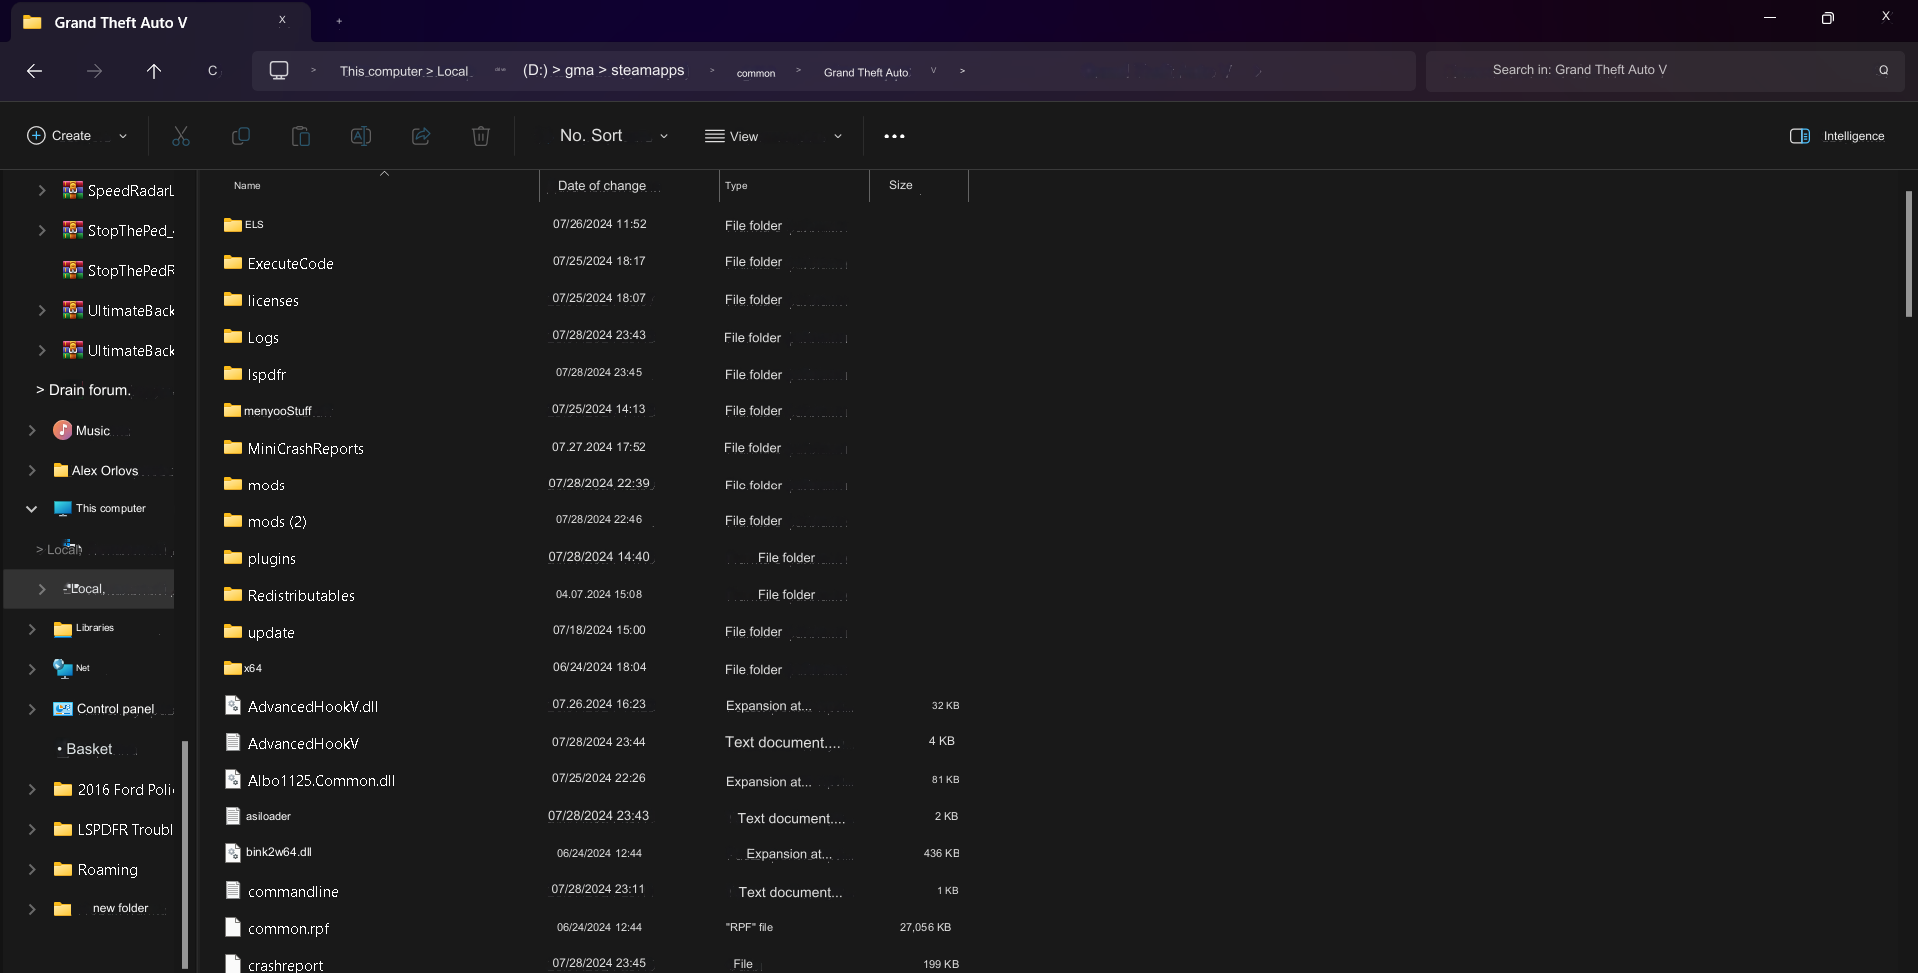Click the Paste clipboard icon

point(301,136)
